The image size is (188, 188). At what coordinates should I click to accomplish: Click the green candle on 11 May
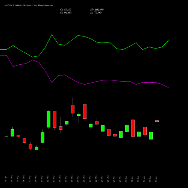tap(42, 138)
